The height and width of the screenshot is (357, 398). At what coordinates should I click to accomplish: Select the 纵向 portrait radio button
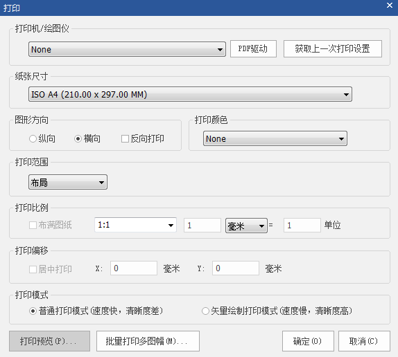[x=33, y=139]
